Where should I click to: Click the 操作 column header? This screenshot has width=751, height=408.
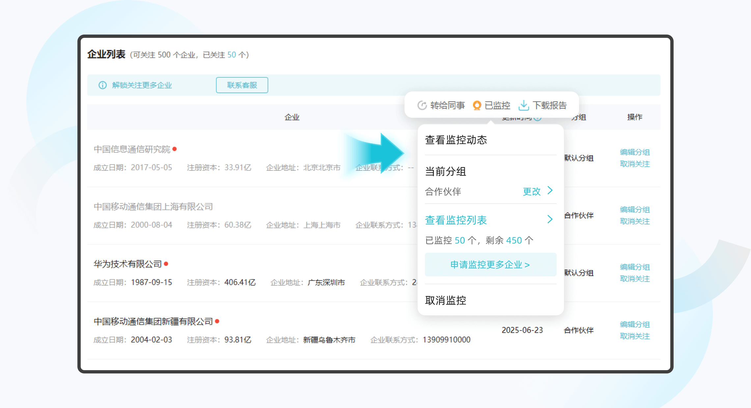(x=635, y=117)
